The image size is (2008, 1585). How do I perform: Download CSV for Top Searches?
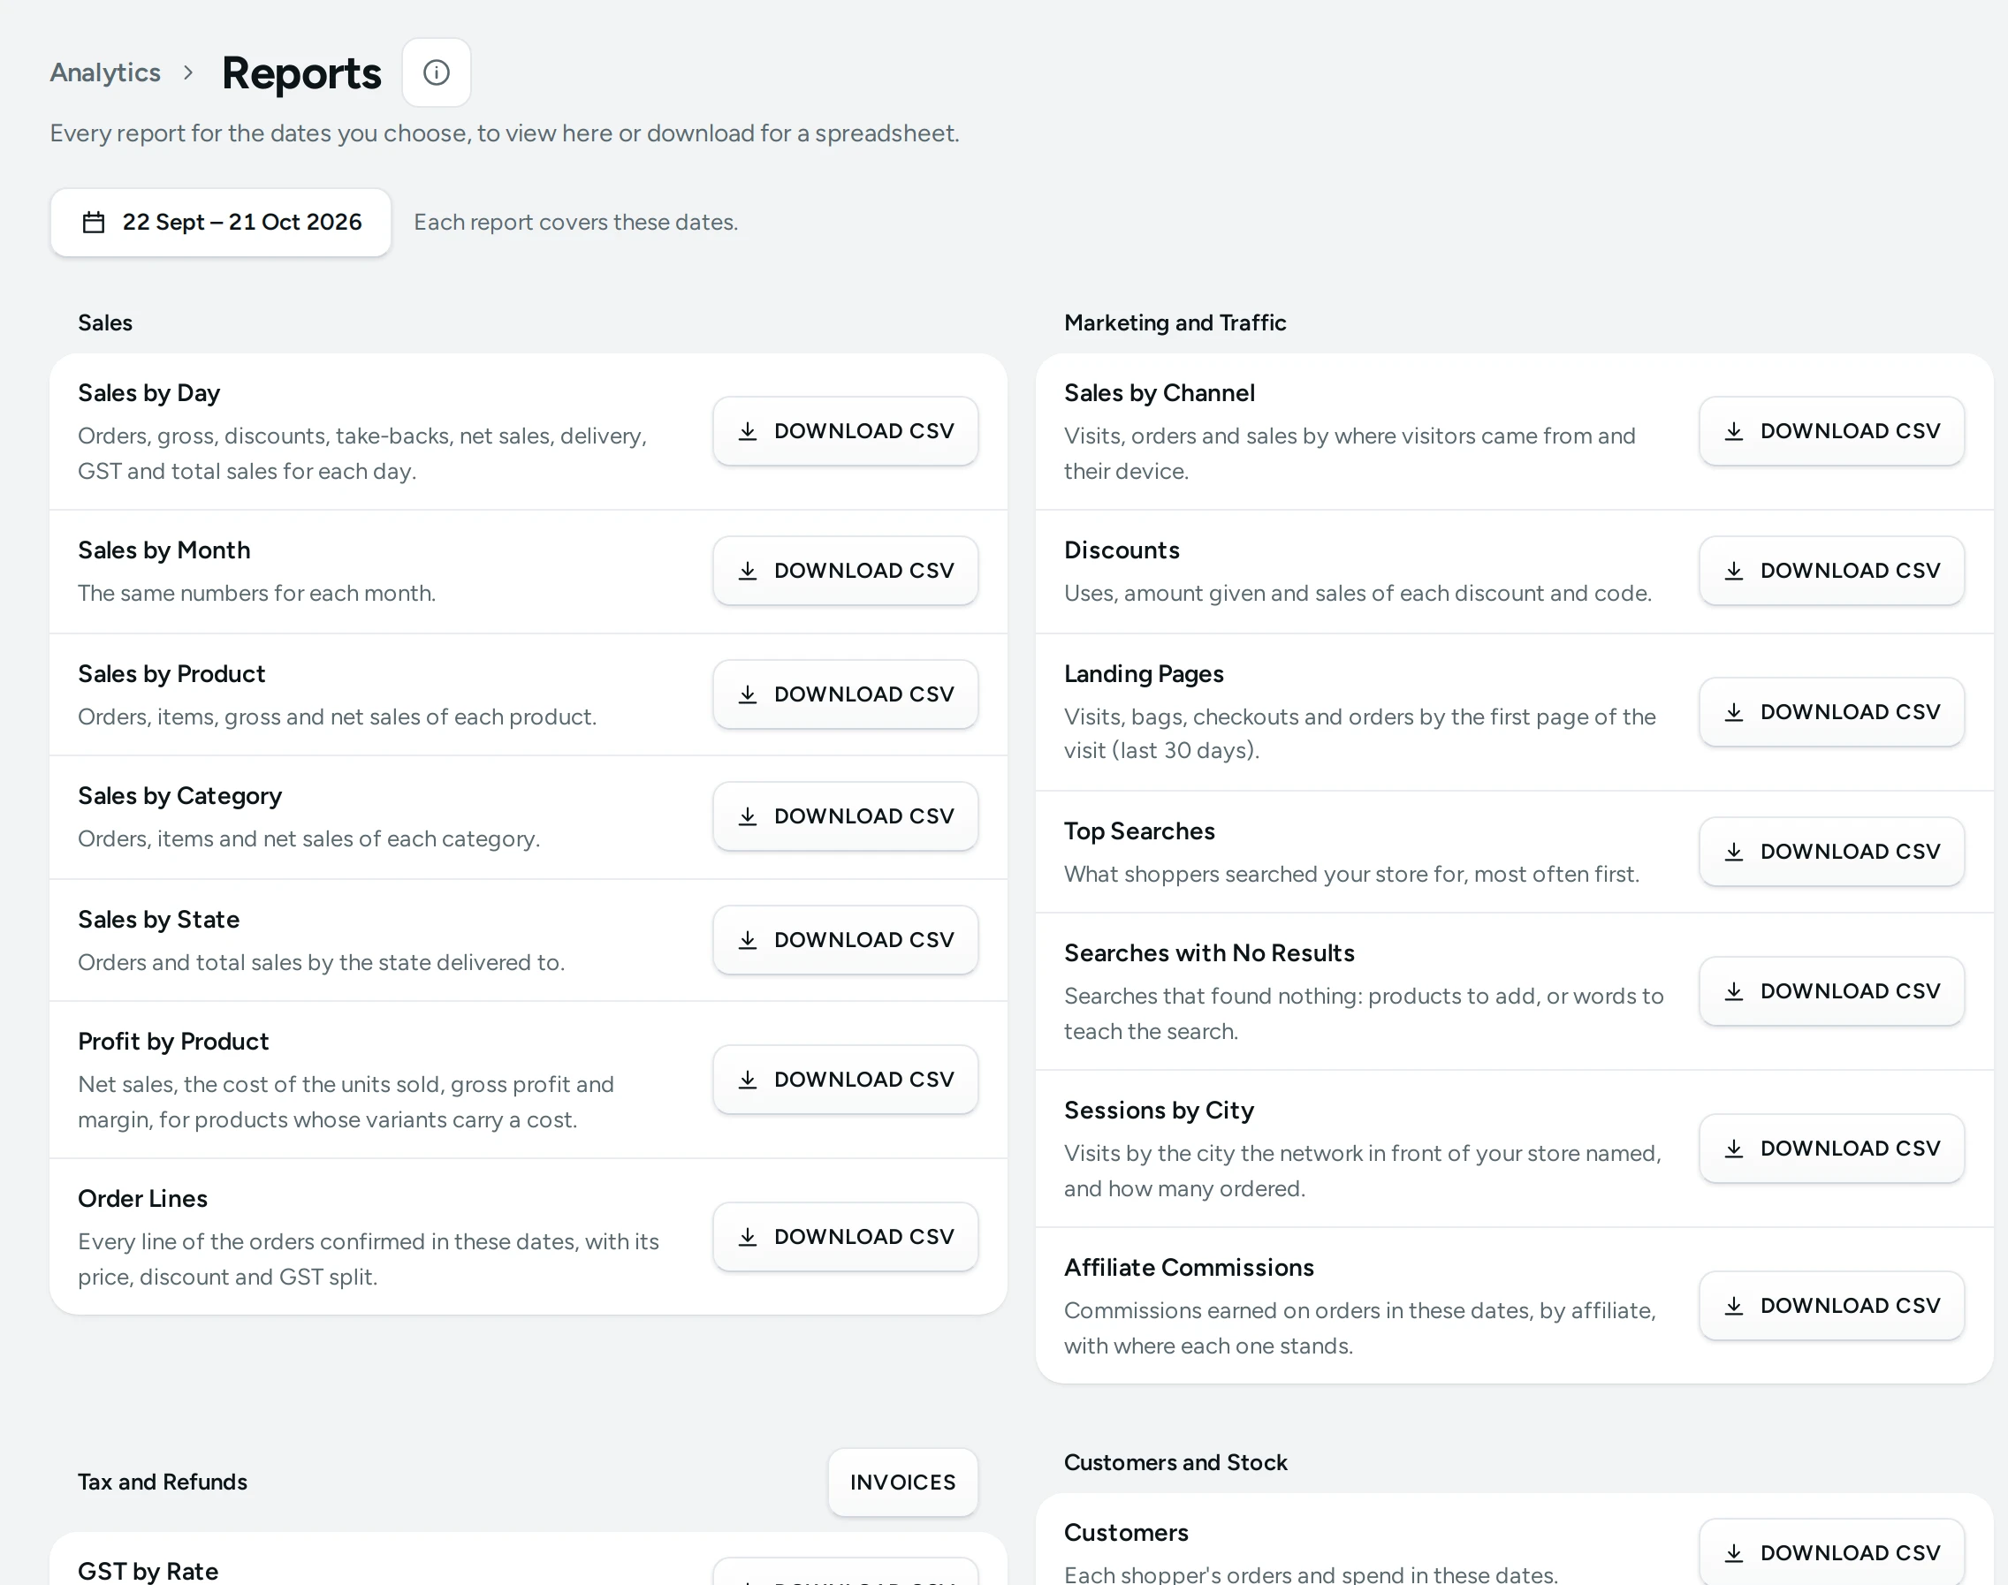click(1831, 852)
